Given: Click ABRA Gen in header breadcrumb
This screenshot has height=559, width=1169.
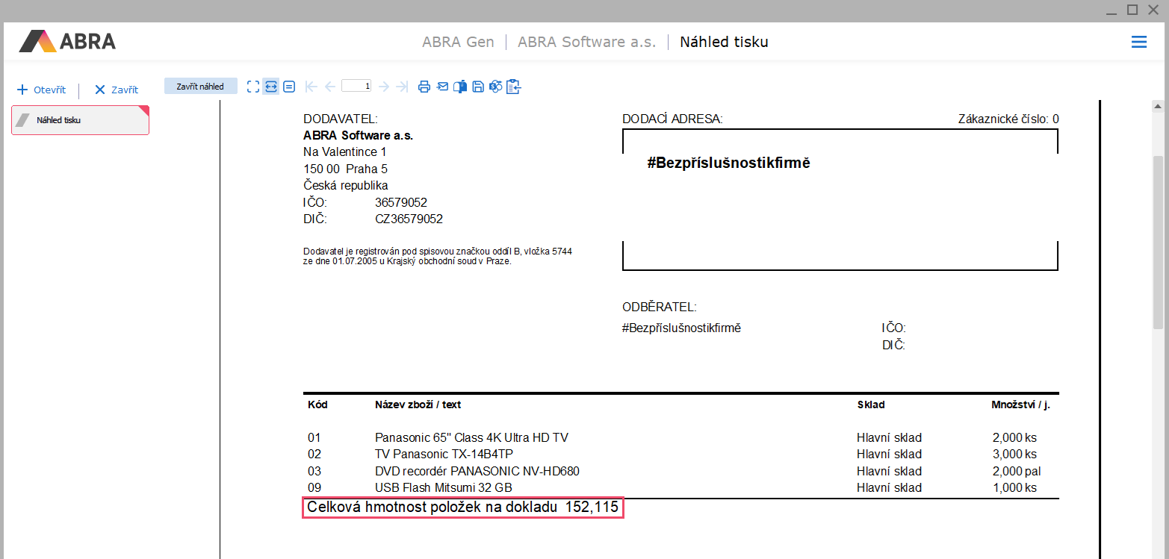Looking at the screenshot, I should tap(458, 42).
